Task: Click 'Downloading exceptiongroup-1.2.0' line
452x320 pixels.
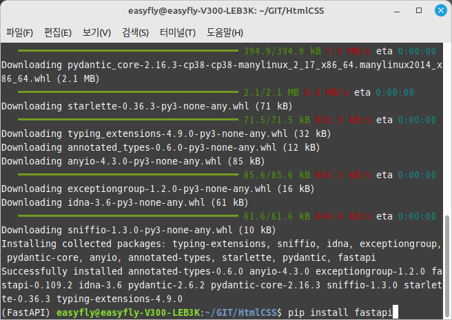Action: tap(158, 189)
